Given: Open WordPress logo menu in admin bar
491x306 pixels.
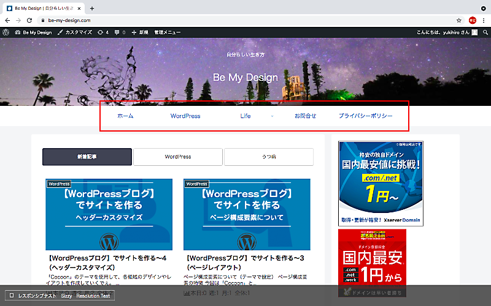Looking at the screenshot, I should (x=6, y=32).
